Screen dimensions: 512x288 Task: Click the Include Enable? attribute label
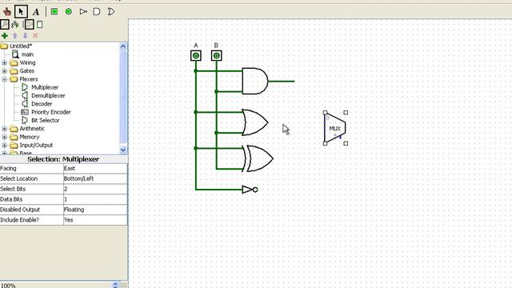click(19, 220)
